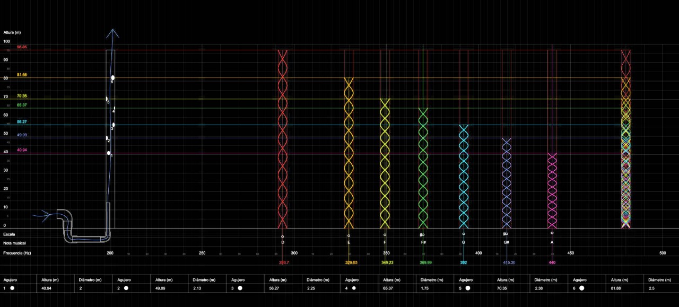679x307 pixels.
Task: Click white dot beside Agujero 5 in table
Action: (x=468, y=288)
